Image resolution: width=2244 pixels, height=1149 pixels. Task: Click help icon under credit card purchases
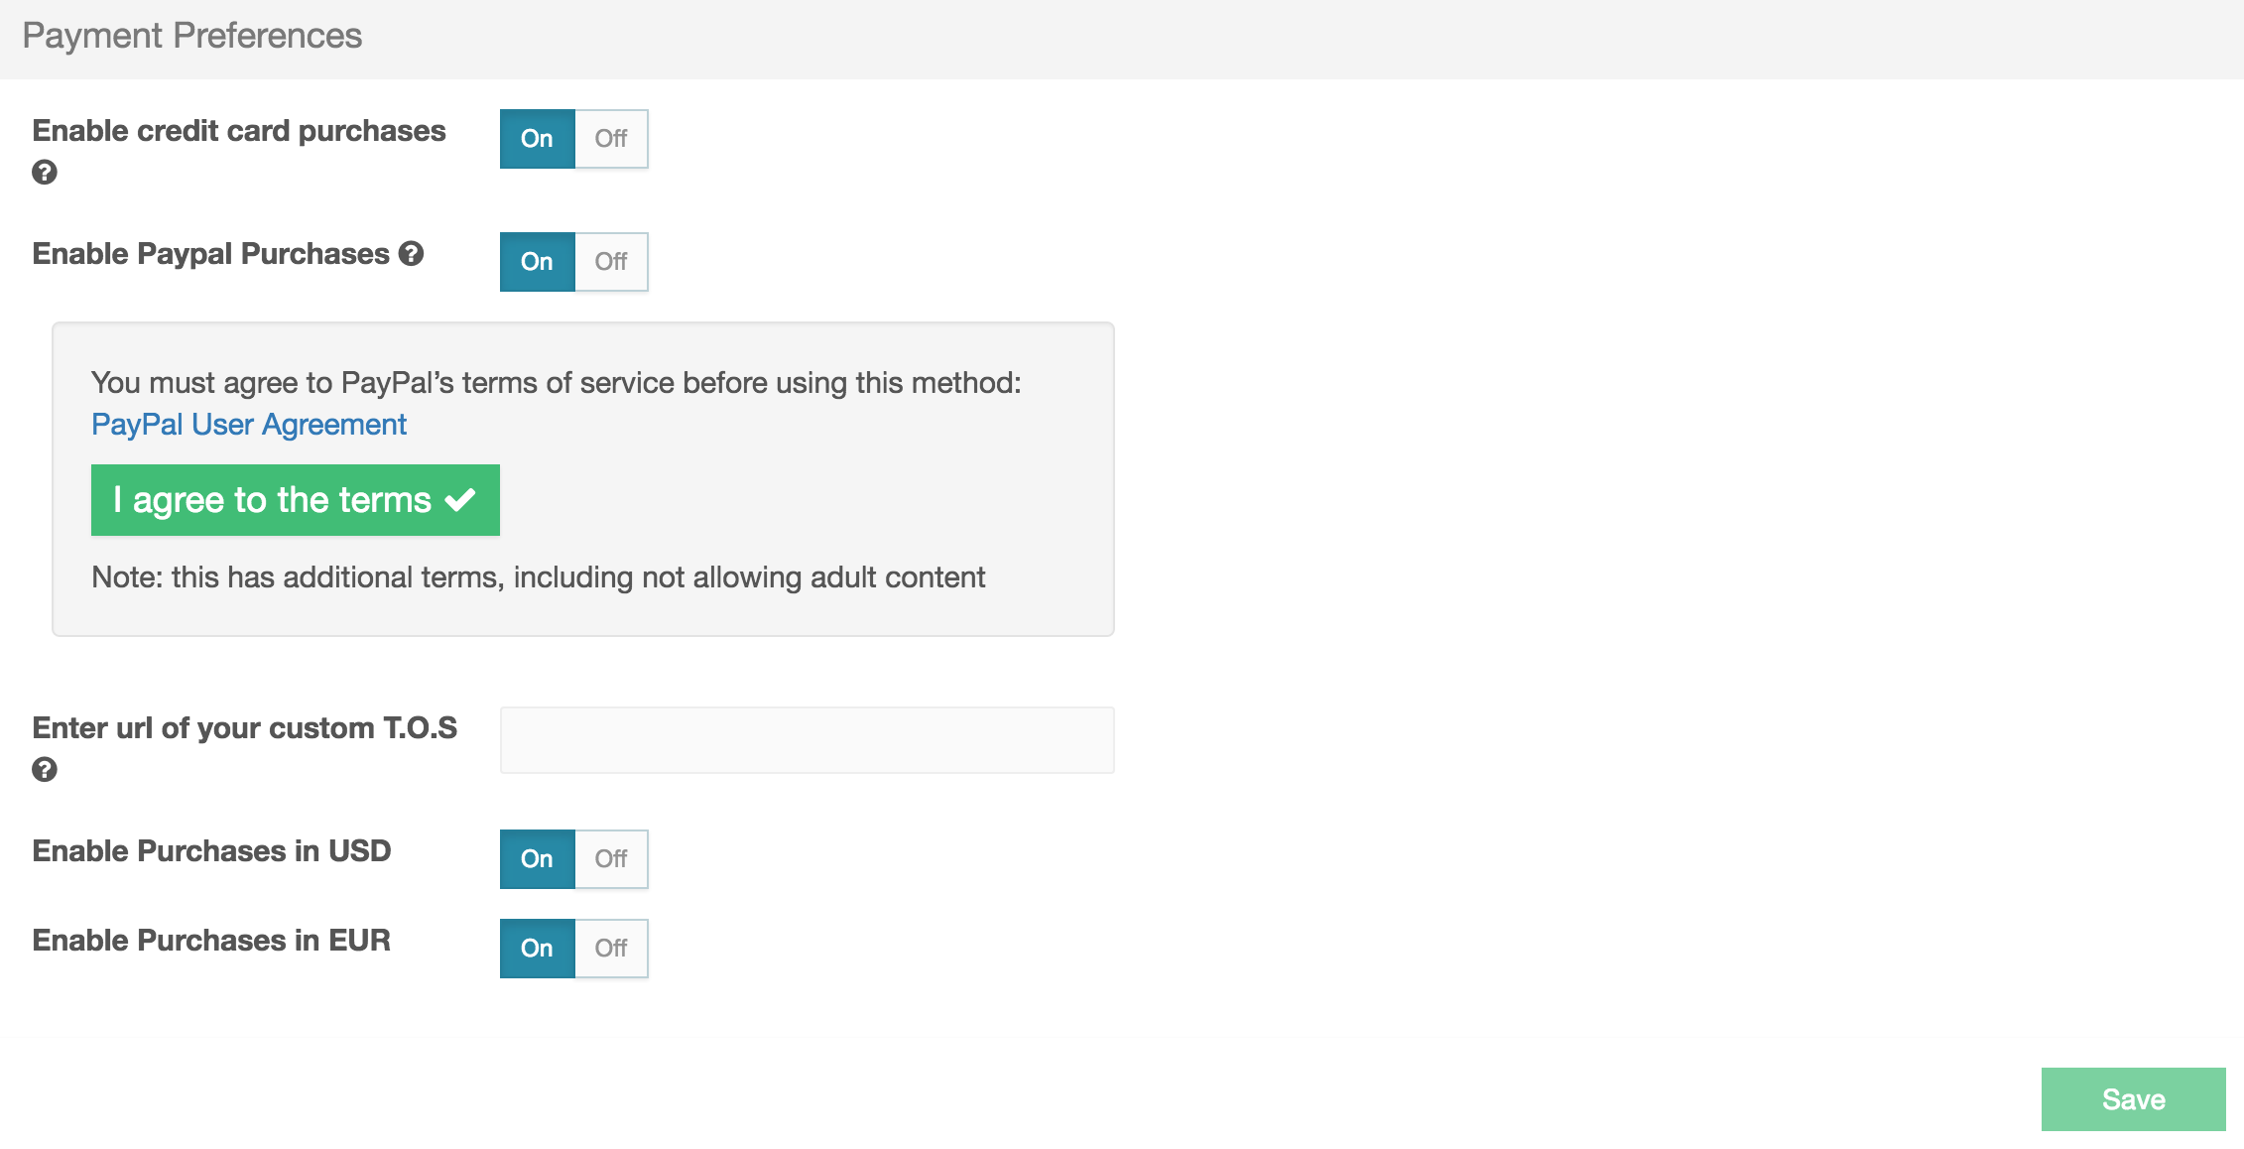(x=45, y=173)
